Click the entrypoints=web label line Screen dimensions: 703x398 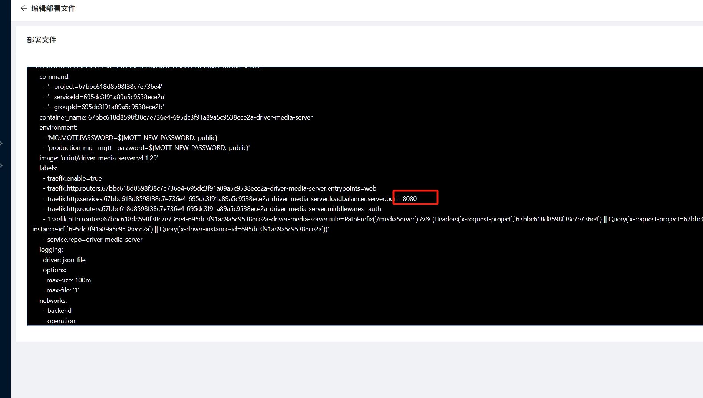(x=211, y=188)
